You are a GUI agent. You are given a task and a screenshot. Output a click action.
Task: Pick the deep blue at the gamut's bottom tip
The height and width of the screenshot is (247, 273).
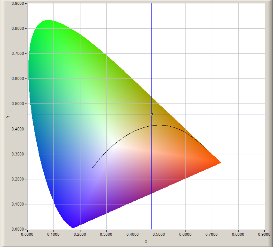coord(72,223)
